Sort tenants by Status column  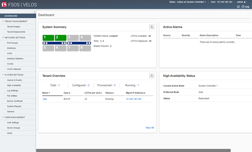coord(109,93)
